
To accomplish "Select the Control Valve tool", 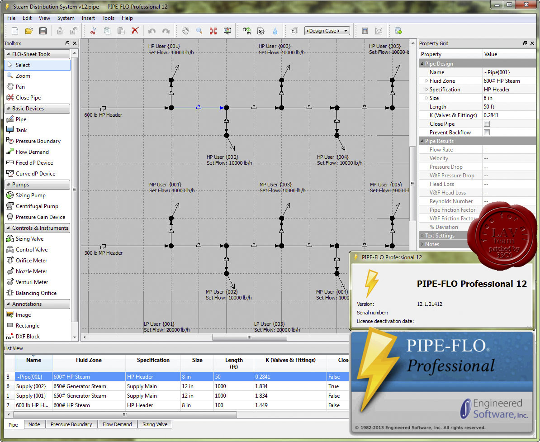I will [38, 249].
